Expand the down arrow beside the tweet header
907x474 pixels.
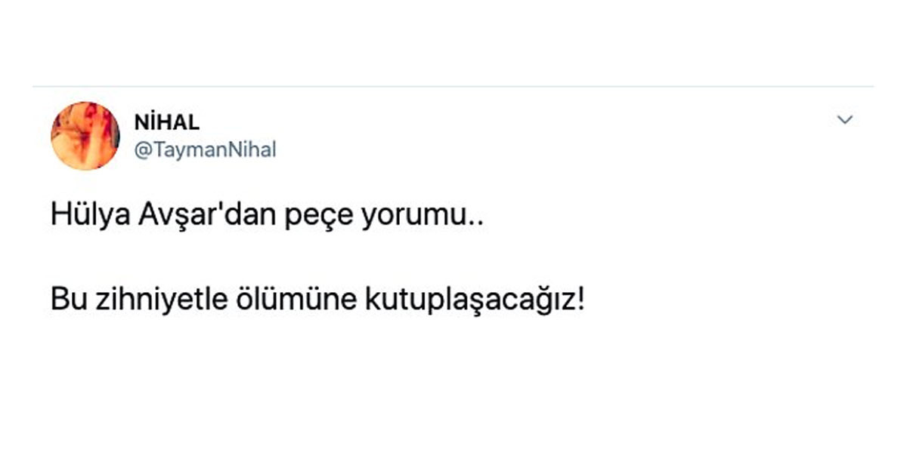point(846,120)
